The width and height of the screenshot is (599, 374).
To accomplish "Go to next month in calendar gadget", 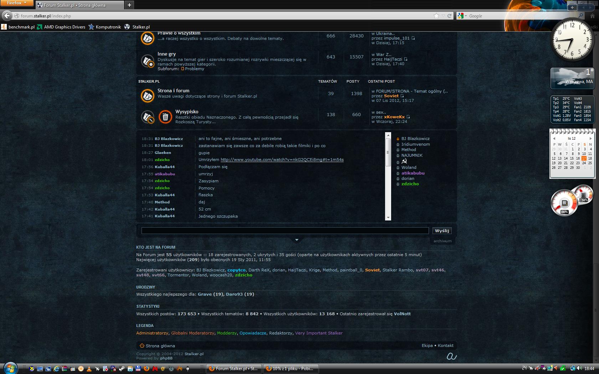I will pyautogui.click(x=590, y=138).
